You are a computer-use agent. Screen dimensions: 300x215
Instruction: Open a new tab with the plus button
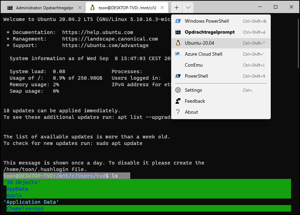[x=177, y=8]
